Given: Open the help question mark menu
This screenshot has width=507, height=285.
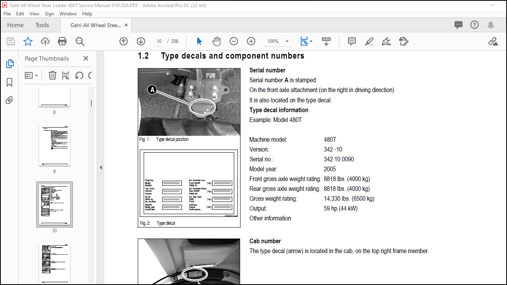Looking at the screenshot, I should [474, 25].
